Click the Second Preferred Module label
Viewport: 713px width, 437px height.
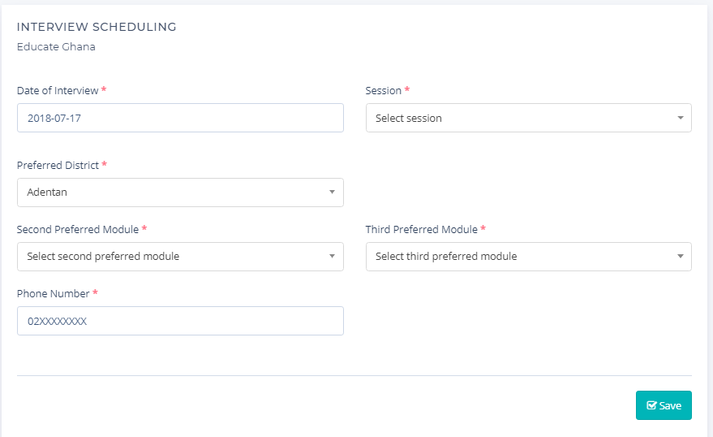(x=78, y=230)
